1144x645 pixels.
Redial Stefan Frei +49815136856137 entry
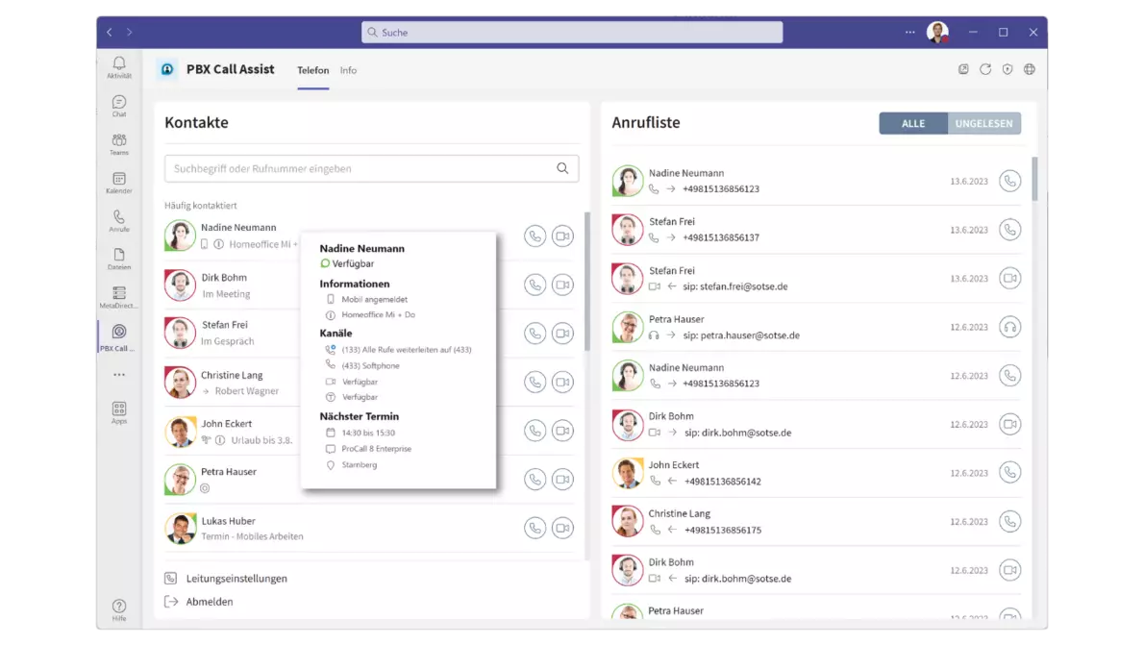pos(1009,230)
